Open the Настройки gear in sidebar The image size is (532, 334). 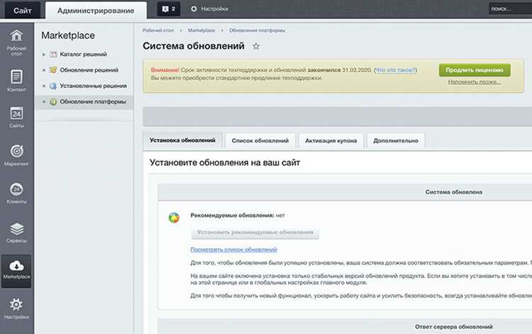click(16, 304)
